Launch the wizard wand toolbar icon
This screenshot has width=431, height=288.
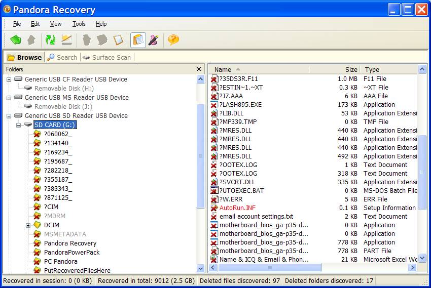pyautogui.click(x=154, y=39)
